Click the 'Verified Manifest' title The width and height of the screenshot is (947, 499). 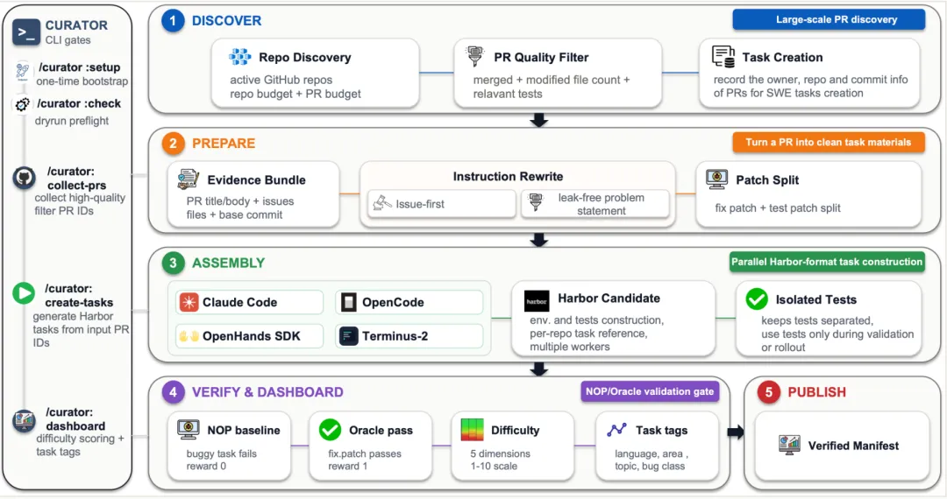[x=853, y=446]
